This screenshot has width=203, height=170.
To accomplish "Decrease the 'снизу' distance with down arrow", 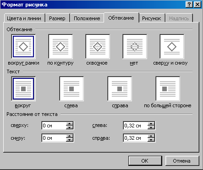I will click(70, 140).
